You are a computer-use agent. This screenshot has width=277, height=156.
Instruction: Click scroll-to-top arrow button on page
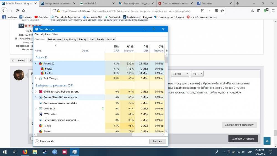coord(267,141)
